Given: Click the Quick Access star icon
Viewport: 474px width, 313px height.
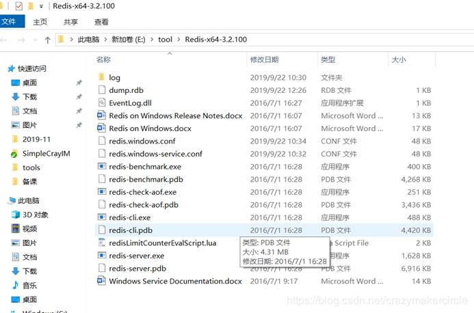Looking at the screenshot, I should (x=11, y=68).
